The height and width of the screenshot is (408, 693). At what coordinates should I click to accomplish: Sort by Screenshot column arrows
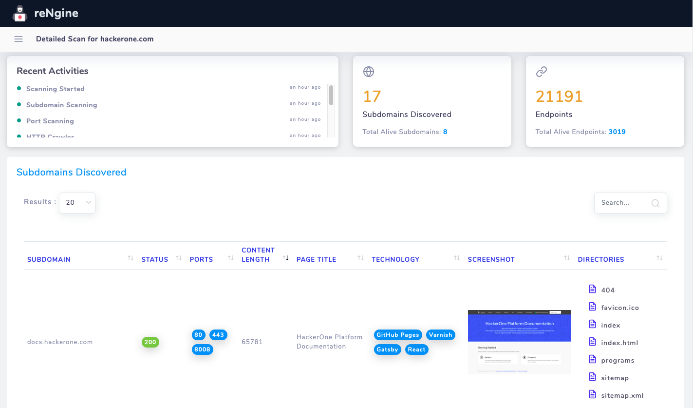567,258
